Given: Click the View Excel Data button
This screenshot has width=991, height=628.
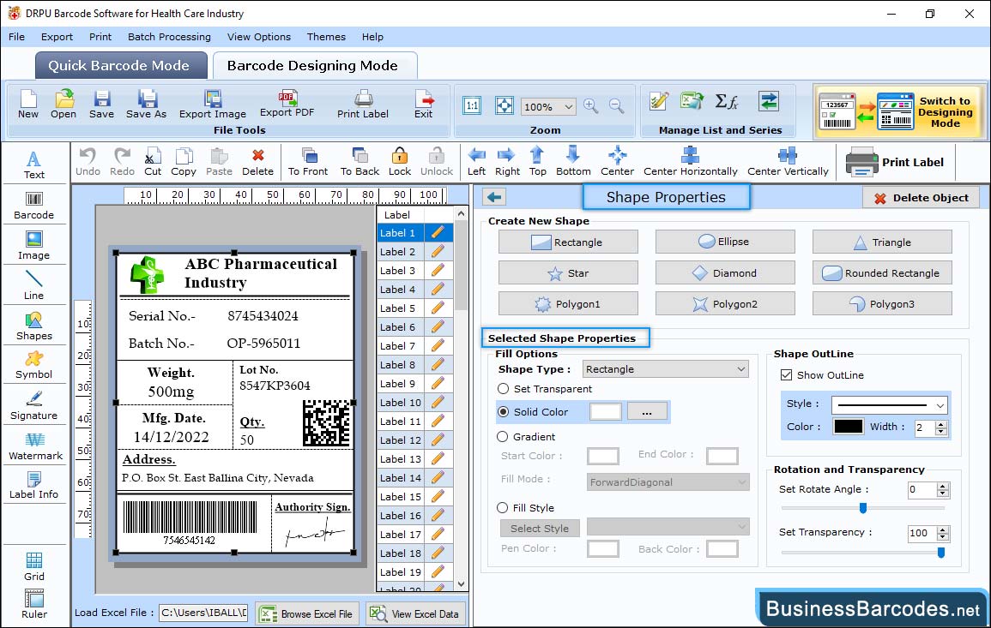Looking at the screenshot, I should point(415,613).
